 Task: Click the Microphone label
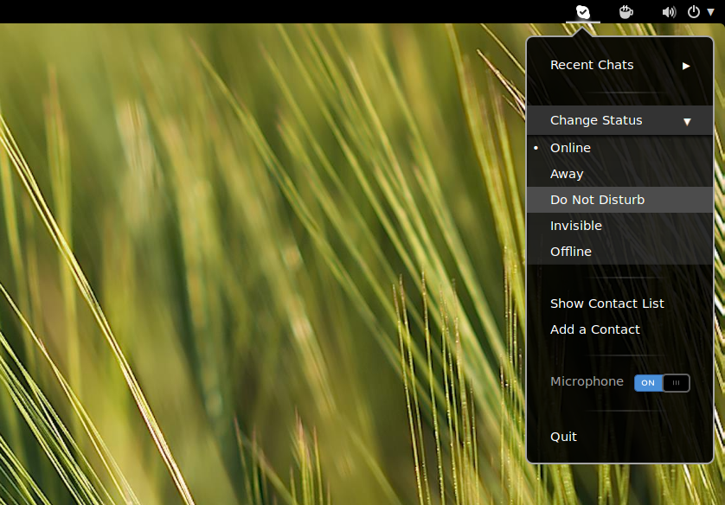pyautogui.click(x=587, y=381)
